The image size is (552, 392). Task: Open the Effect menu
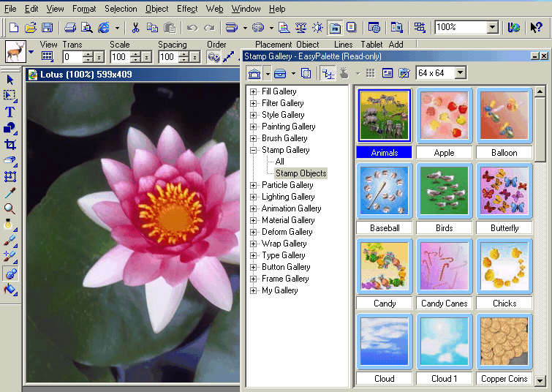187,9
